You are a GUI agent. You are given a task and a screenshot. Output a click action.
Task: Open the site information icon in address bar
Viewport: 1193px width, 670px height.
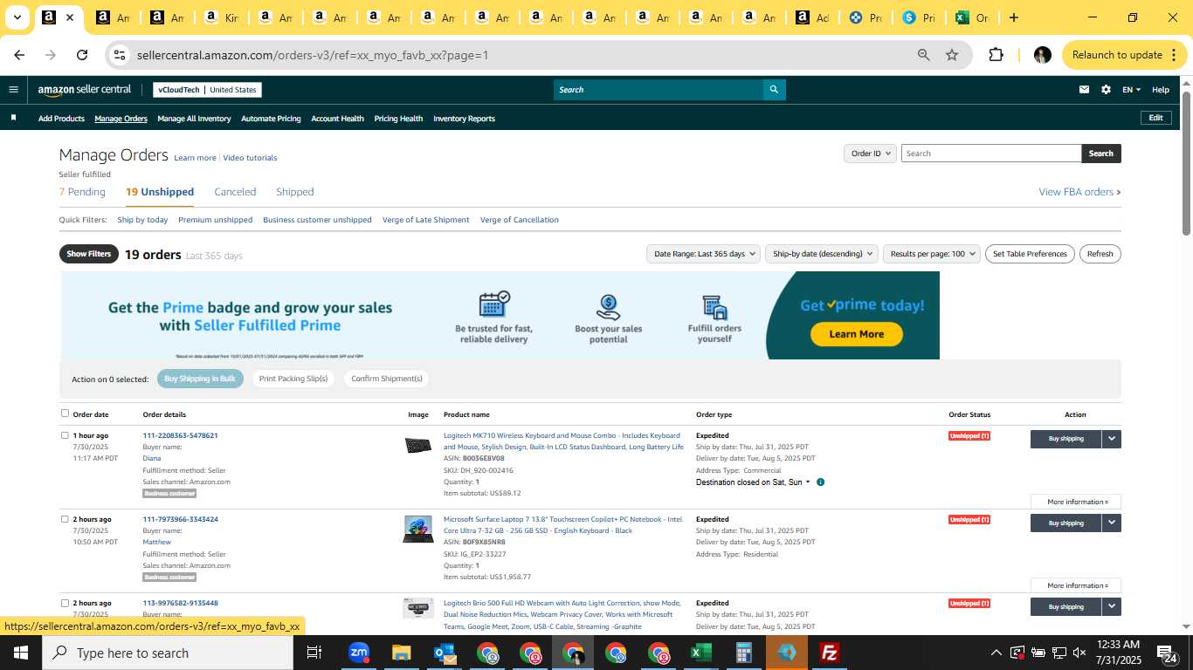(x=120, y=55)
